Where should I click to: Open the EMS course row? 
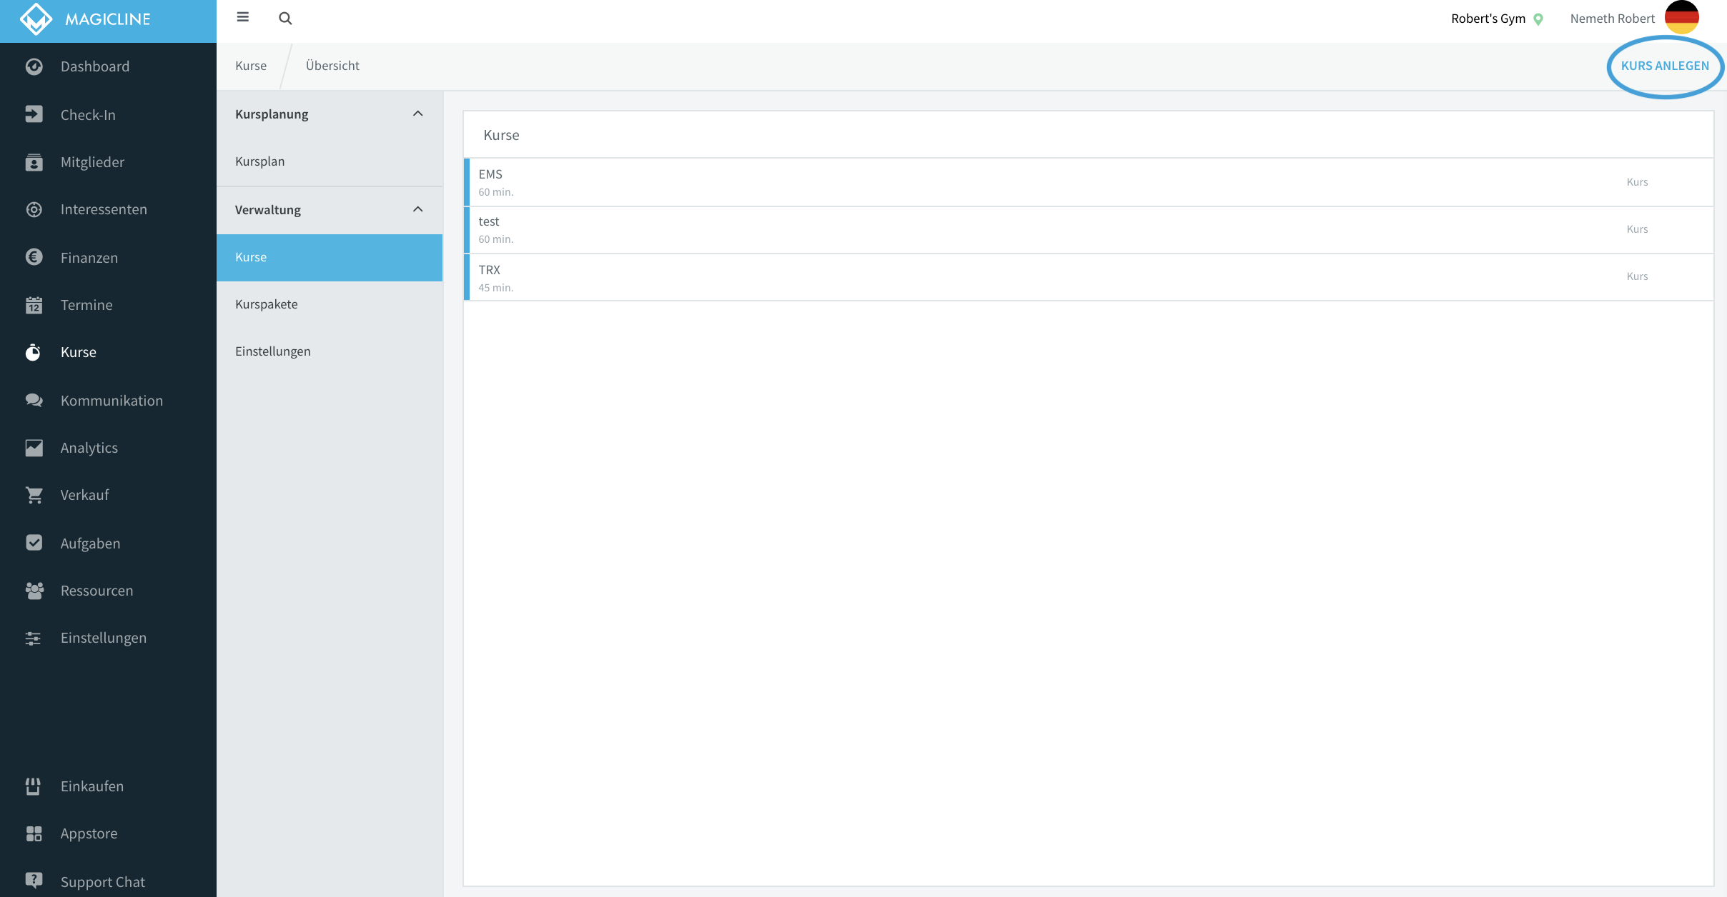point(1089,182)
